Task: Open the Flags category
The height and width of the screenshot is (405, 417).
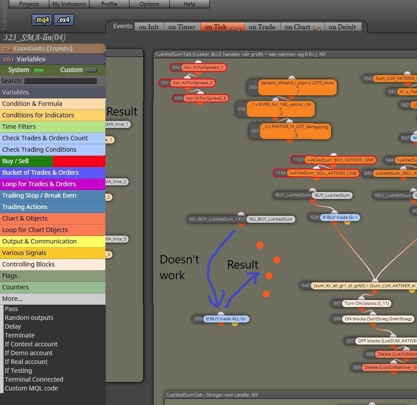Action: pos(52,276)
